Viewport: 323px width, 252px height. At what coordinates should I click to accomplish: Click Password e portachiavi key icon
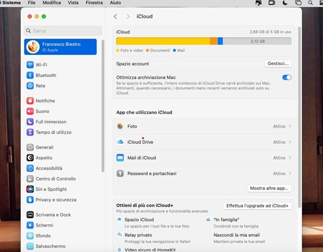coord(120,173)
